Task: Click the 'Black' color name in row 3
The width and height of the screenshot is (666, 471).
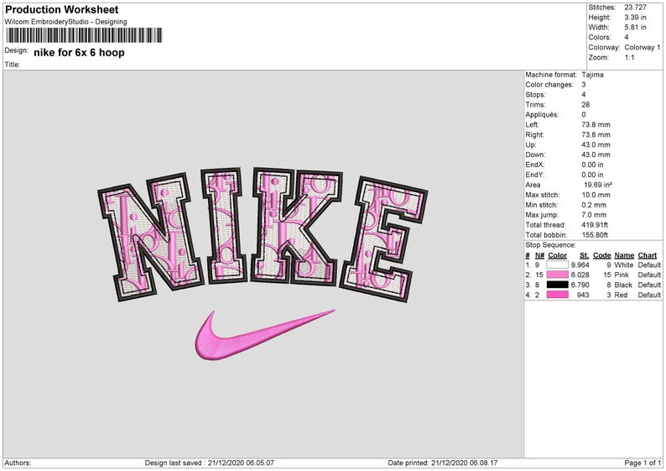Action: [x=623, y=285]
